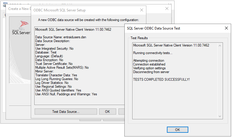The width and height of the screenshot is (232, 138).
Task: Close the SQL Server ODBC Data Source Test dialog
Action: [x=226, y=28]
